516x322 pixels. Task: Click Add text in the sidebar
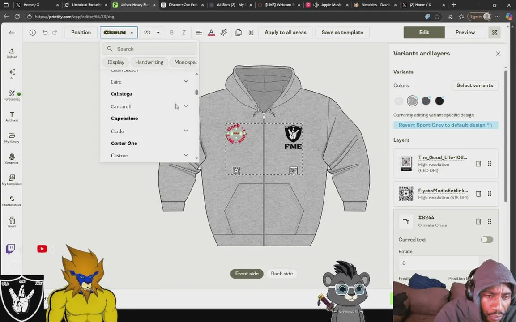pos(12,116)
